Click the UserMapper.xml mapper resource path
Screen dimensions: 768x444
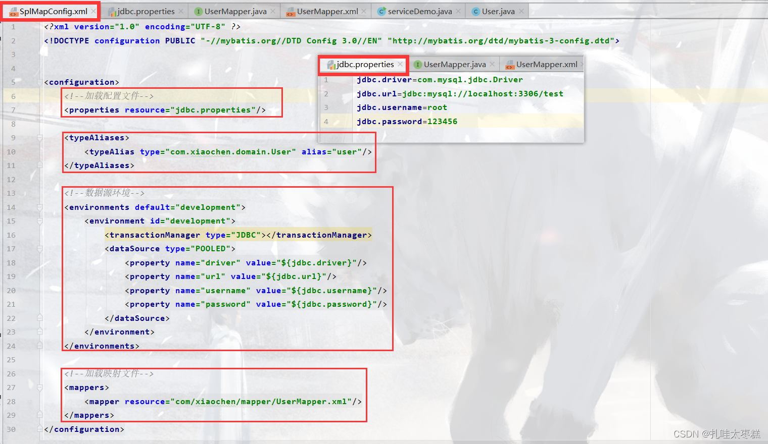coord(261,402)
